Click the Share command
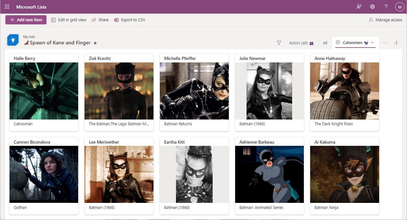 pos(100,20)
